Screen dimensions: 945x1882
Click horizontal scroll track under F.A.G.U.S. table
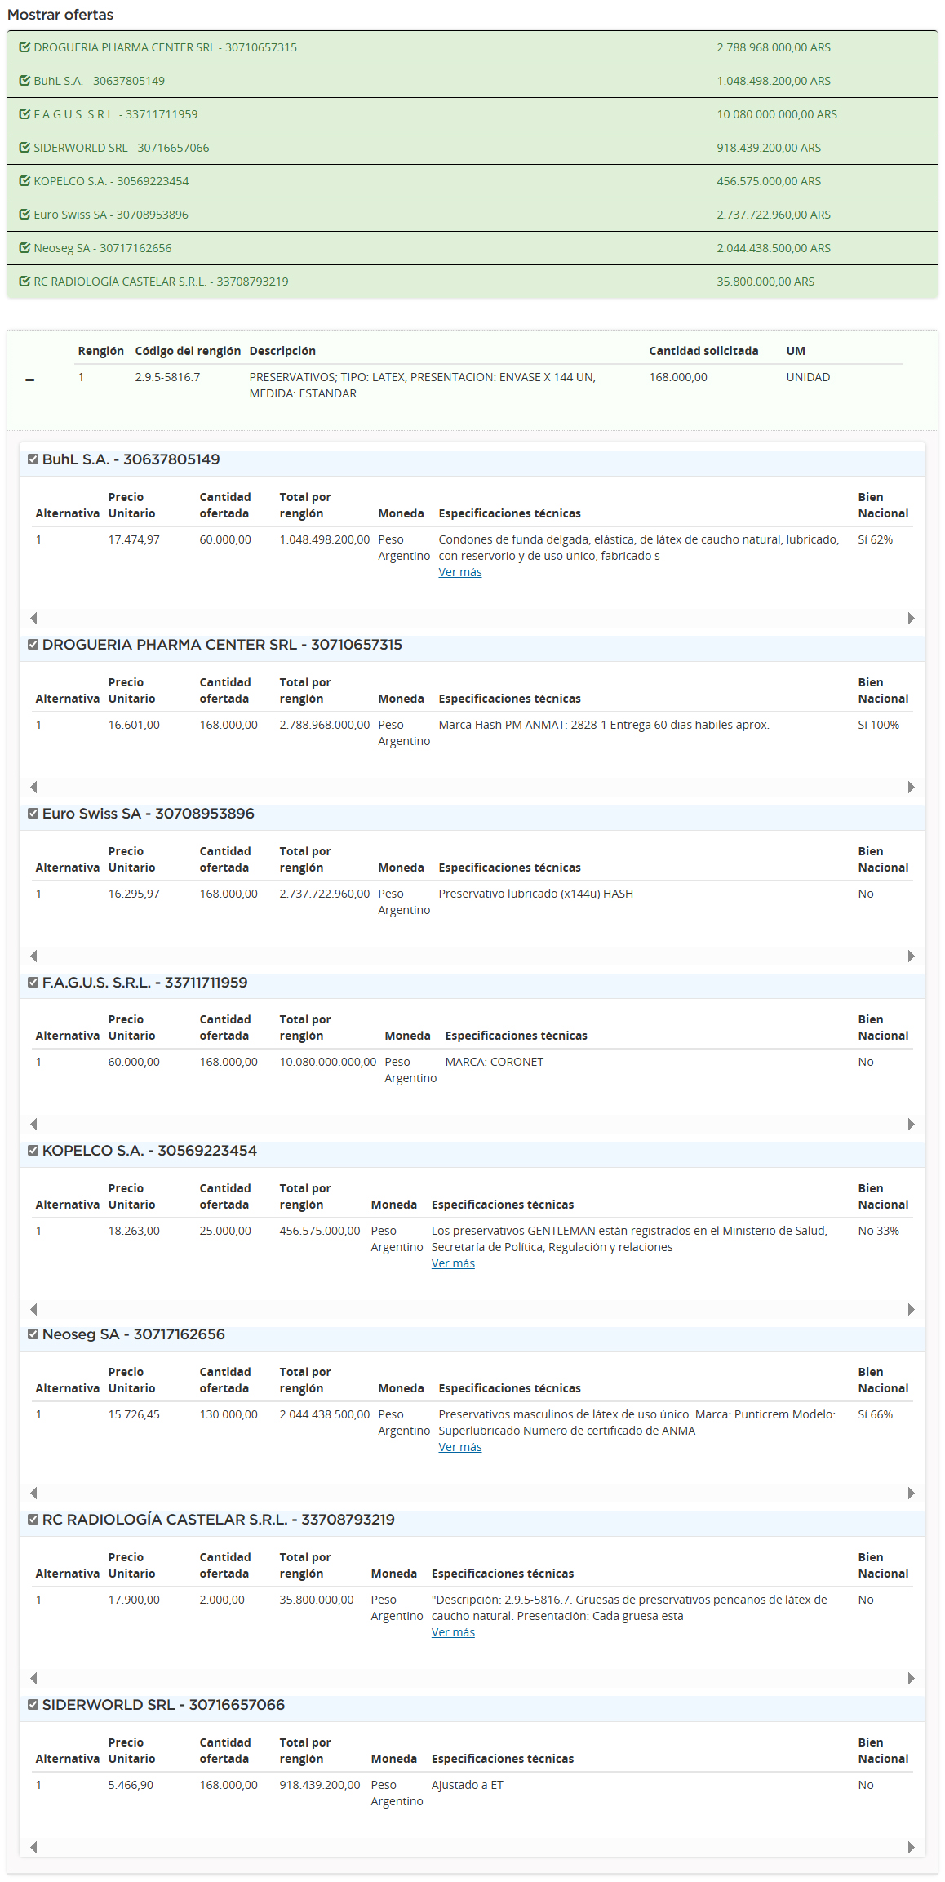(x=472, y=1125)
